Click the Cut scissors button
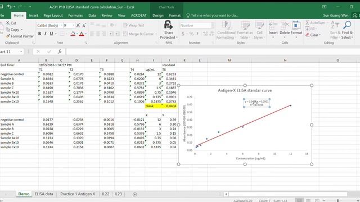Viewport: 360px width, 202px height. 11,23
